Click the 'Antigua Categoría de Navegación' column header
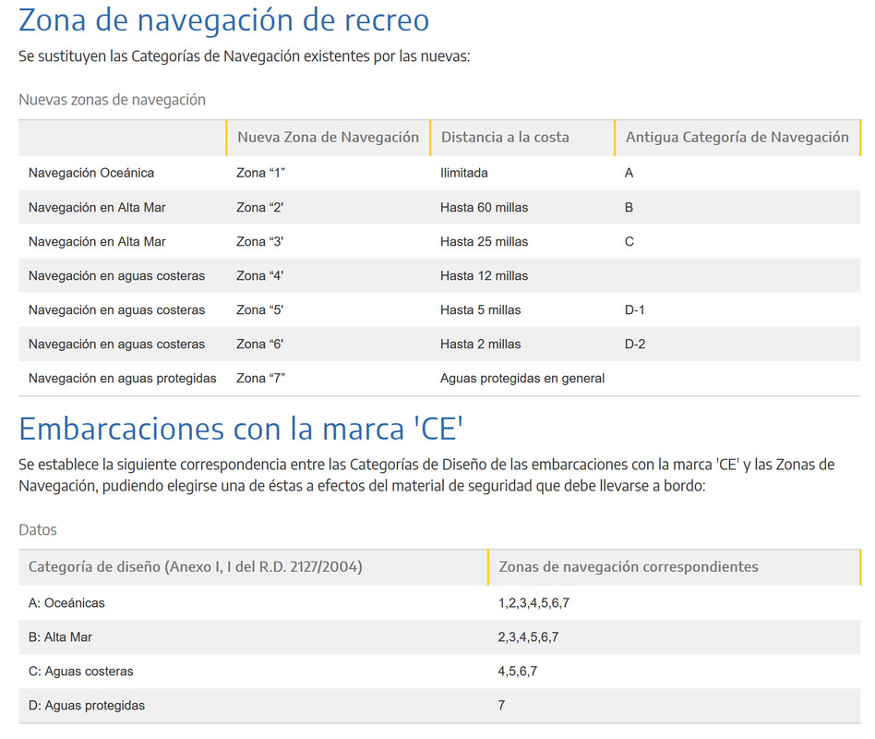Image resolution: width=875 pixels, height=739 pixels. point(737,138)
